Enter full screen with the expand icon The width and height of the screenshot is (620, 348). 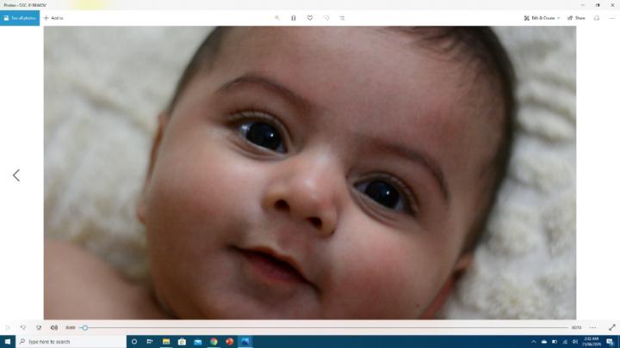[612, 327]
